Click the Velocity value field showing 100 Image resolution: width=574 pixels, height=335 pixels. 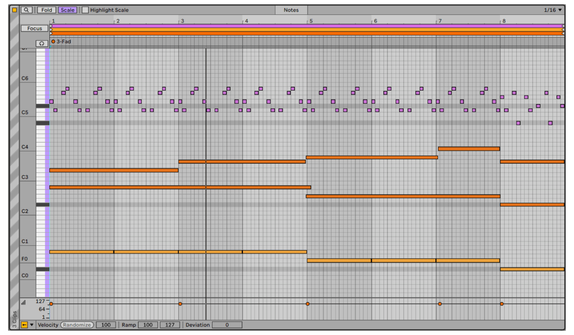tap(106, 325)
